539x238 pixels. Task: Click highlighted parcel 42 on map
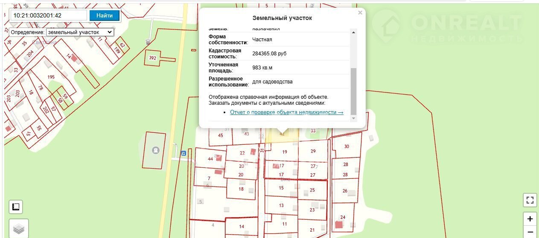click(x=282, y=135)
